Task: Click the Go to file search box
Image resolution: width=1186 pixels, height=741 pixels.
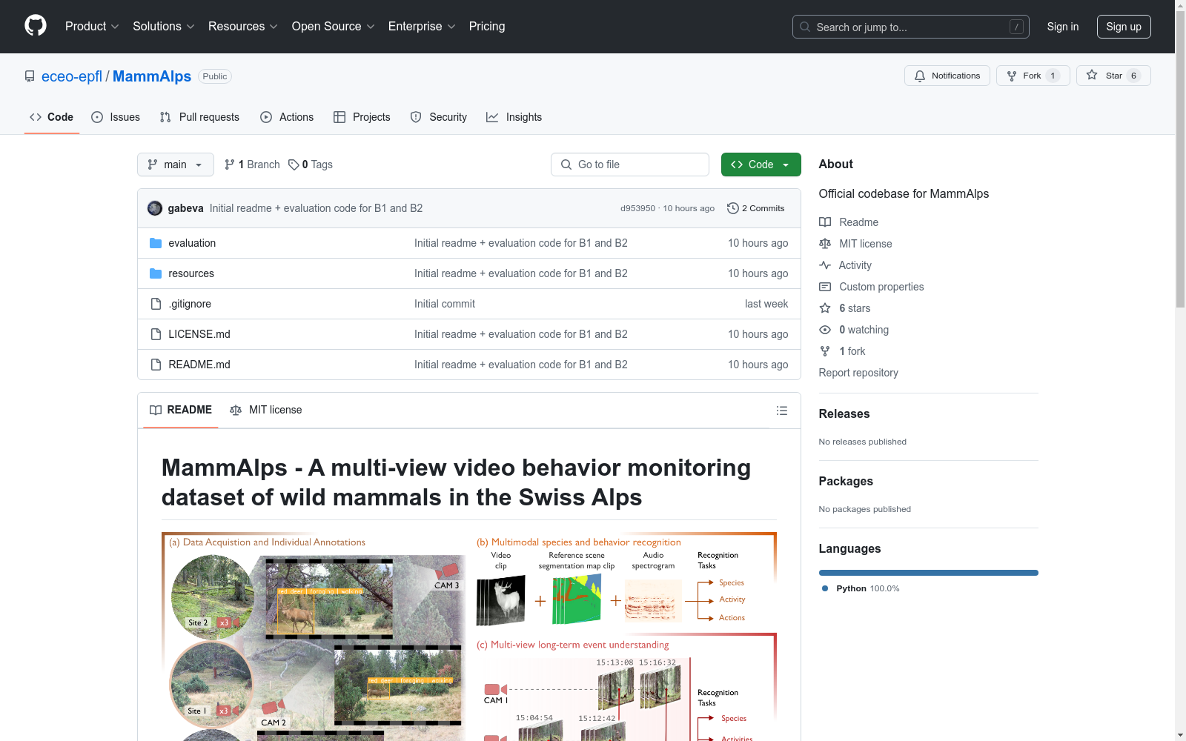Action: point(630,165)
